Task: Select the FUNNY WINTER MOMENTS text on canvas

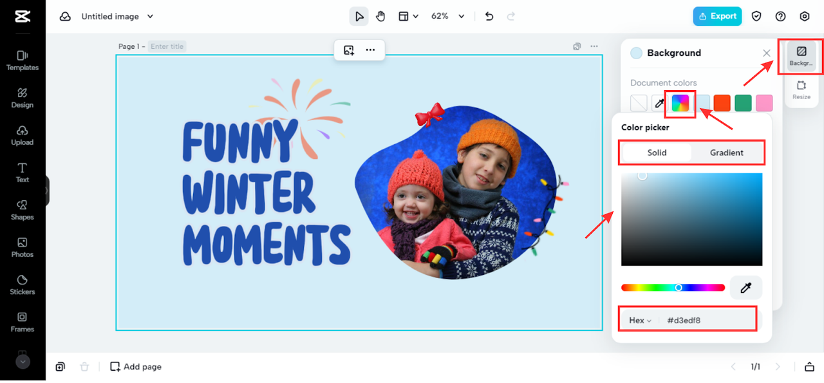Action: [266, 193]
